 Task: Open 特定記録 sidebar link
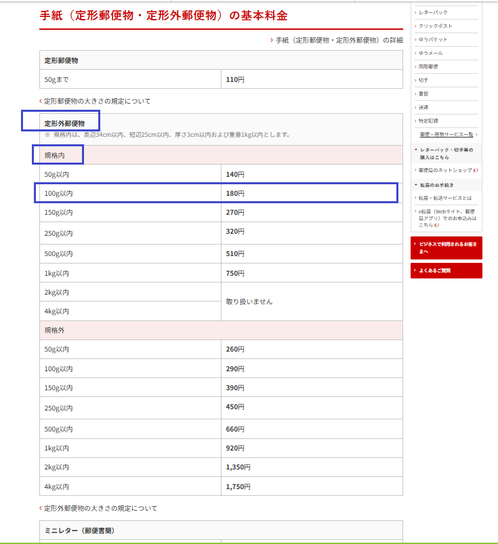pyautogui.click(x=428, y=121)
